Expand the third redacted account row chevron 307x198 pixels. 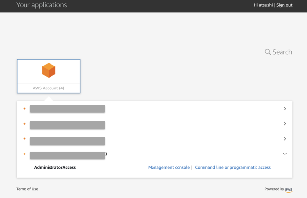coord(285,139)
